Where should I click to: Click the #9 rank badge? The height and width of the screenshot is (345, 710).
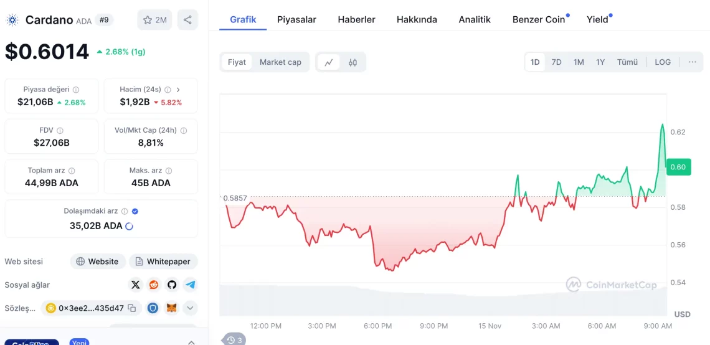click(x=104, y=20)
